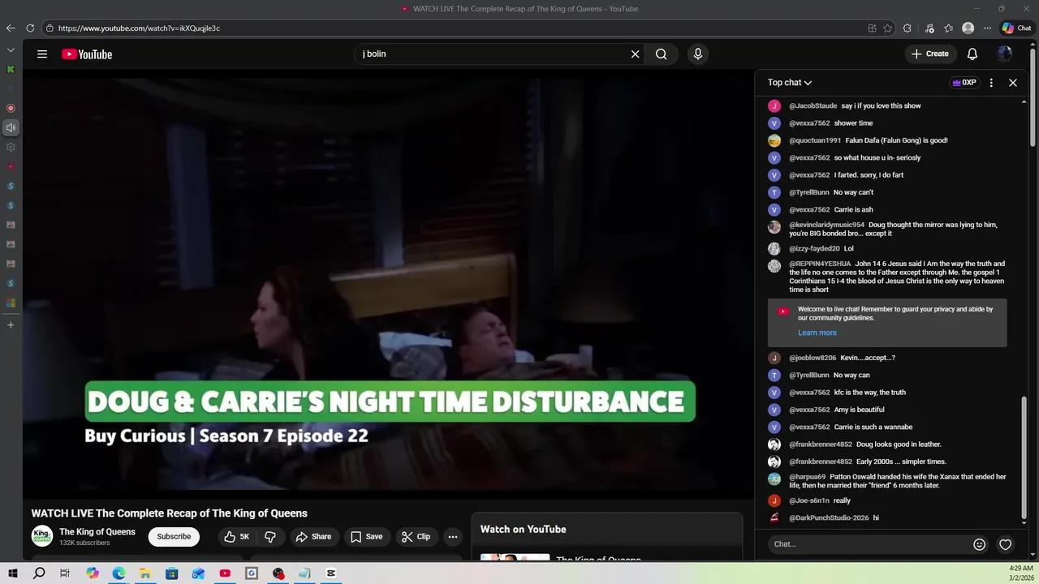
Task: Open The King of Queens channel avatar
Action: pos(42,536)
